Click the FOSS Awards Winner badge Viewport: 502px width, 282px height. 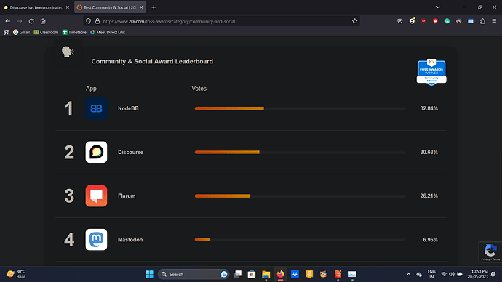(x=431, y=72)
